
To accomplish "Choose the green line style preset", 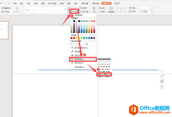I will 49,10.
